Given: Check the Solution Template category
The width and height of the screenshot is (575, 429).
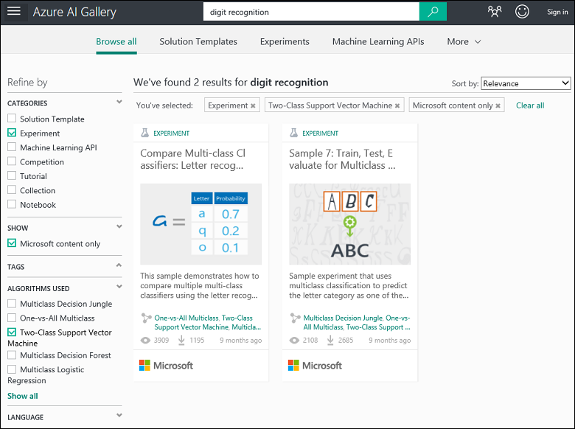Looking at the screenshot, I should (x=12, y=119).
